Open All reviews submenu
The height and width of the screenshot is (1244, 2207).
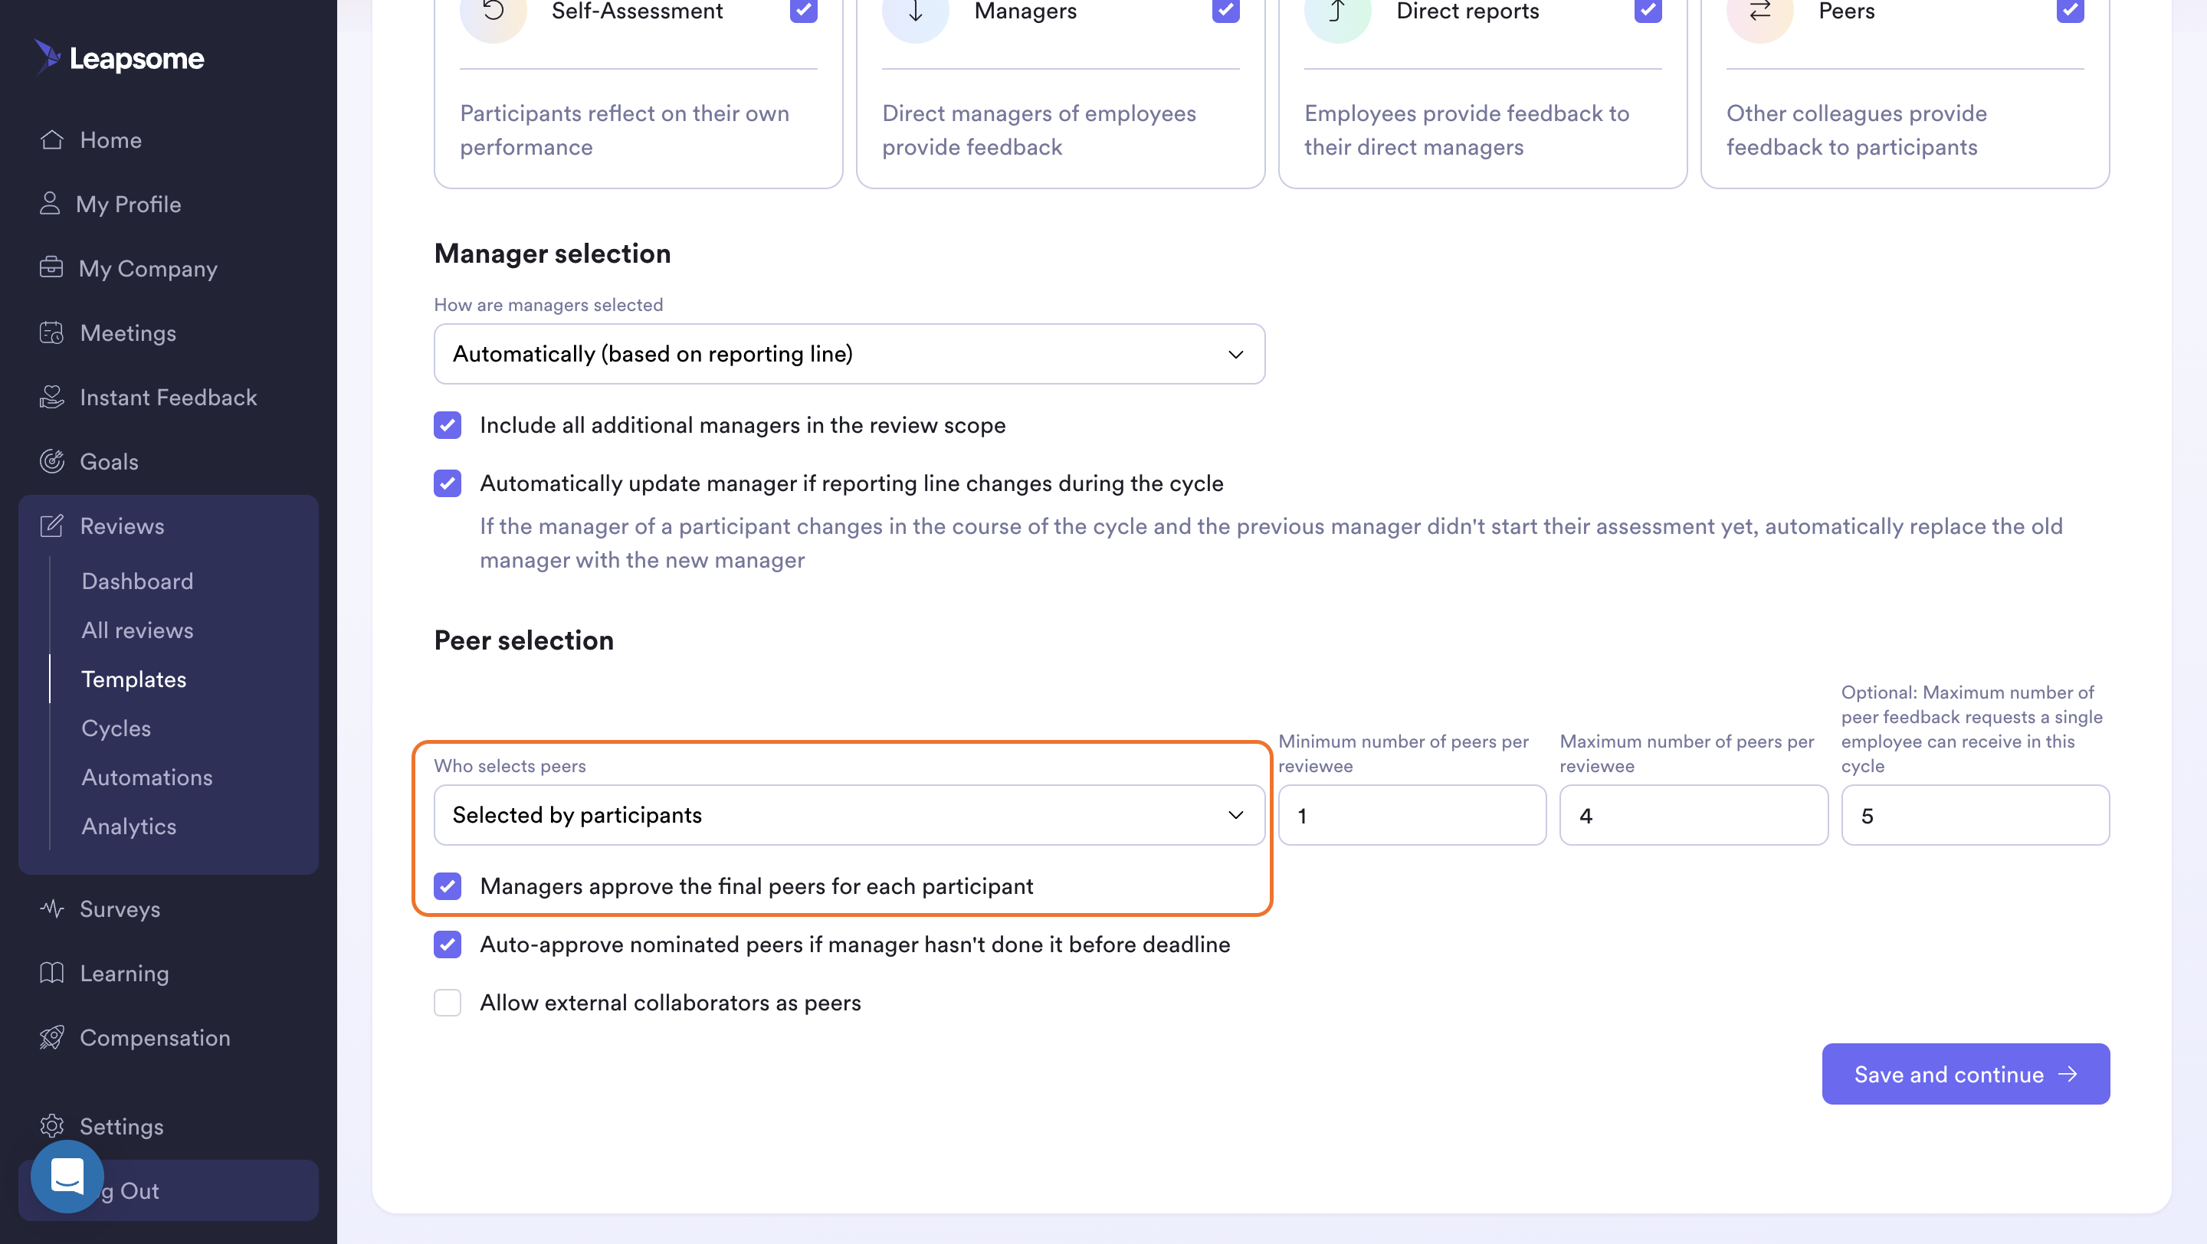click(138, 630)
